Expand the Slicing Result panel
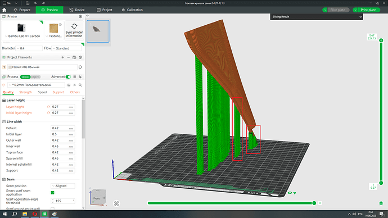388x218 pixels. [x=360, y=17]
